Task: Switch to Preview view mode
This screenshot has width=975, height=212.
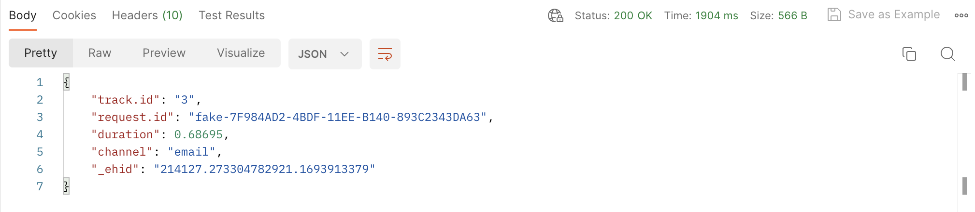Action: tap(164, 53)
